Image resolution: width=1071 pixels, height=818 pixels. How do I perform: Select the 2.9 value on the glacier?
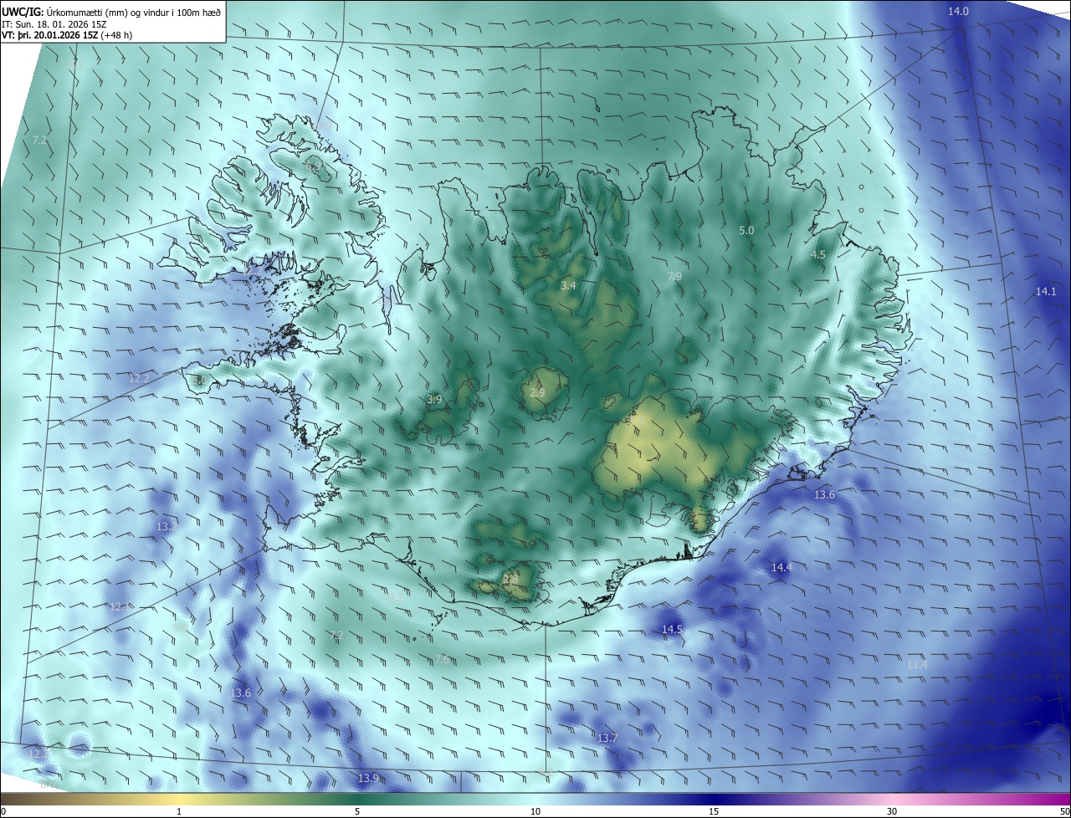pos(537,392)
